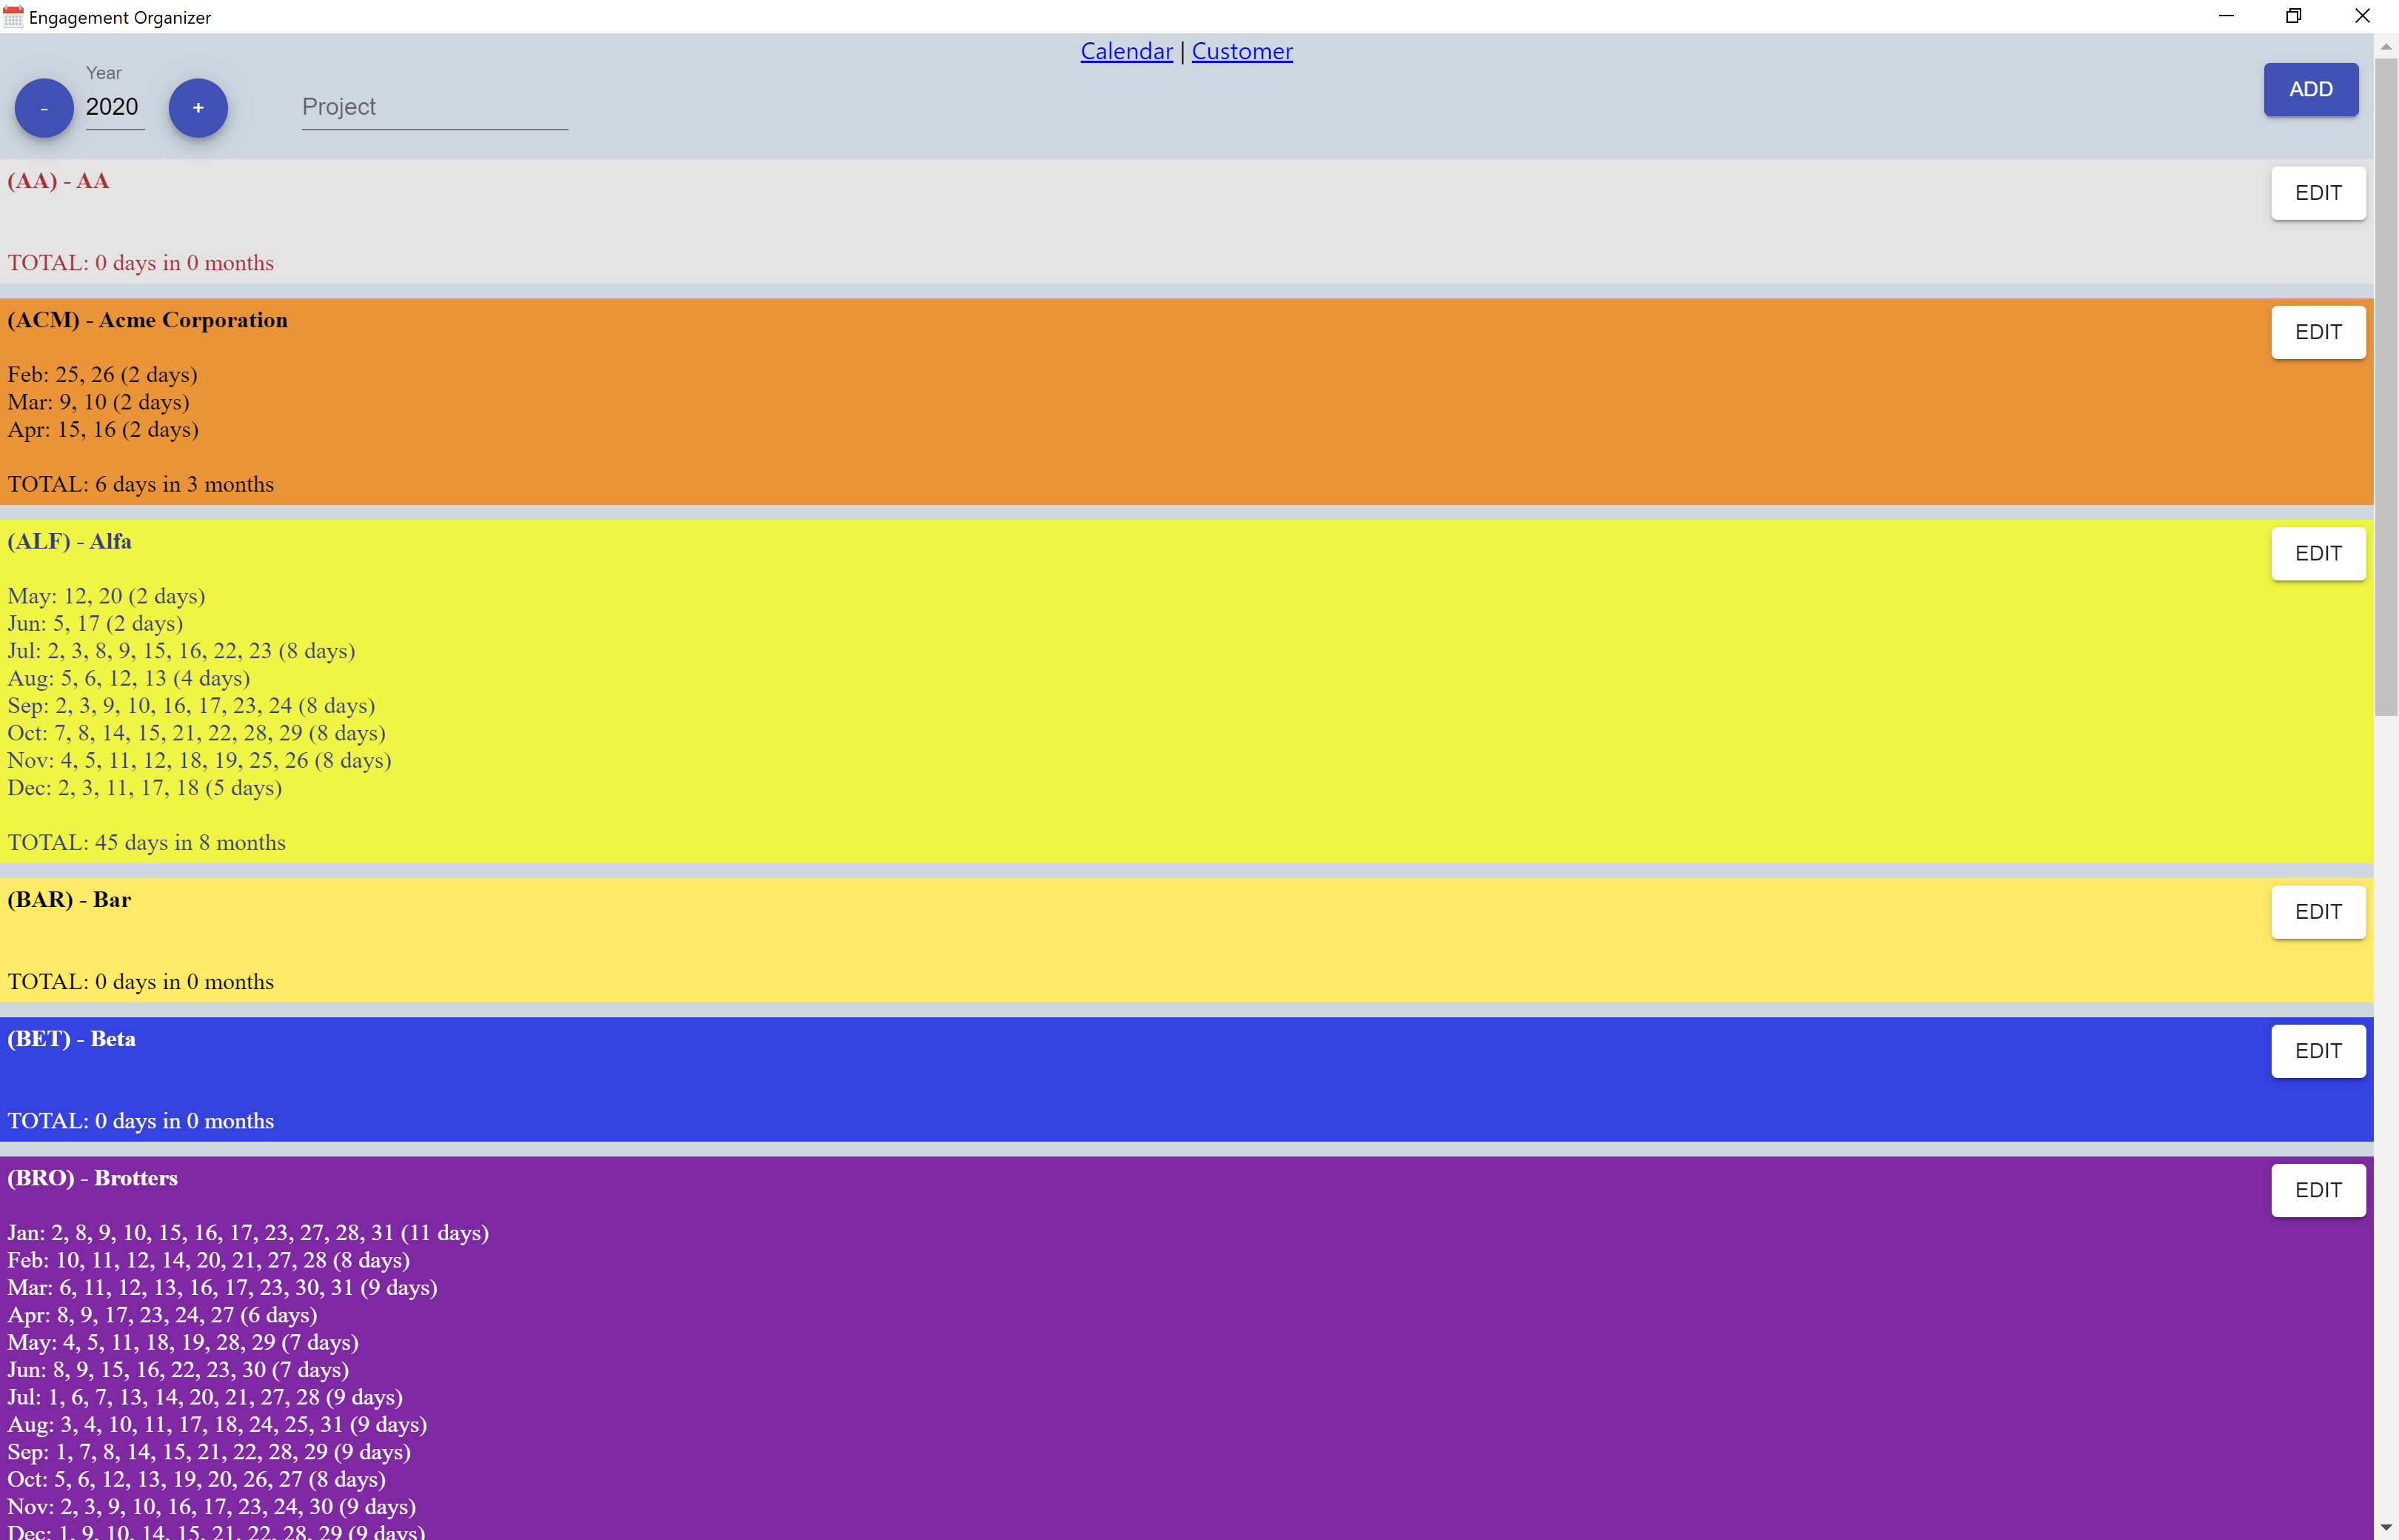Open the Customer link

pos(1241,51)
